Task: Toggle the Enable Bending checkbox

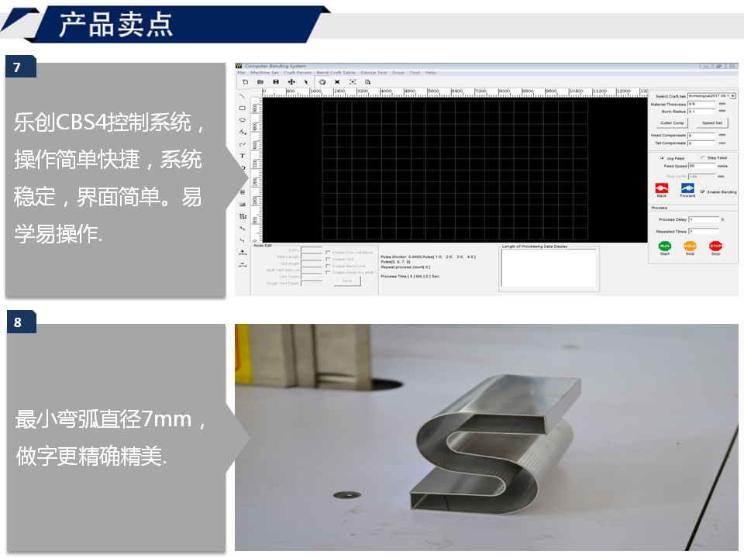Action: click(x=702, y=191)
